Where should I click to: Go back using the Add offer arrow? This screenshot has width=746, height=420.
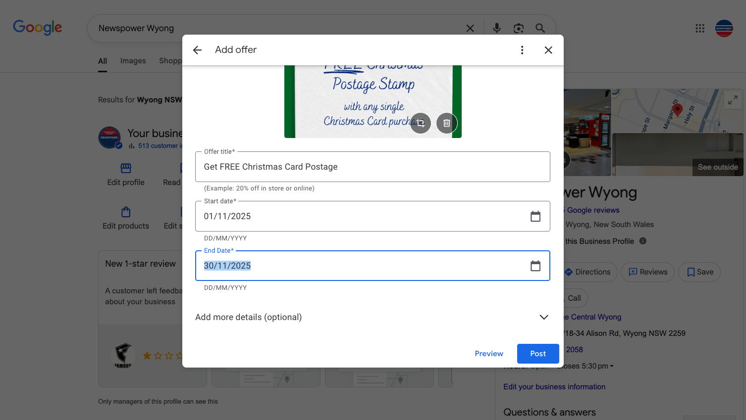197,50
